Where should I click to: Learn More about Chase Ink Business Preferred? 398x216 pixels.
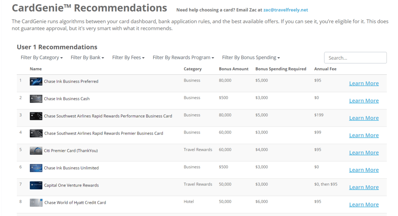coord(364,84)
